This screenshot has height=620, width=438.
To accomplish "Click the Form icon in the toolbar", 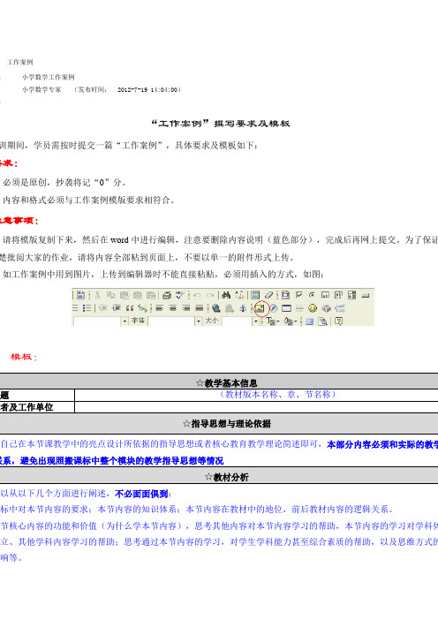I will pyautogui.click(x=285, y=295).
